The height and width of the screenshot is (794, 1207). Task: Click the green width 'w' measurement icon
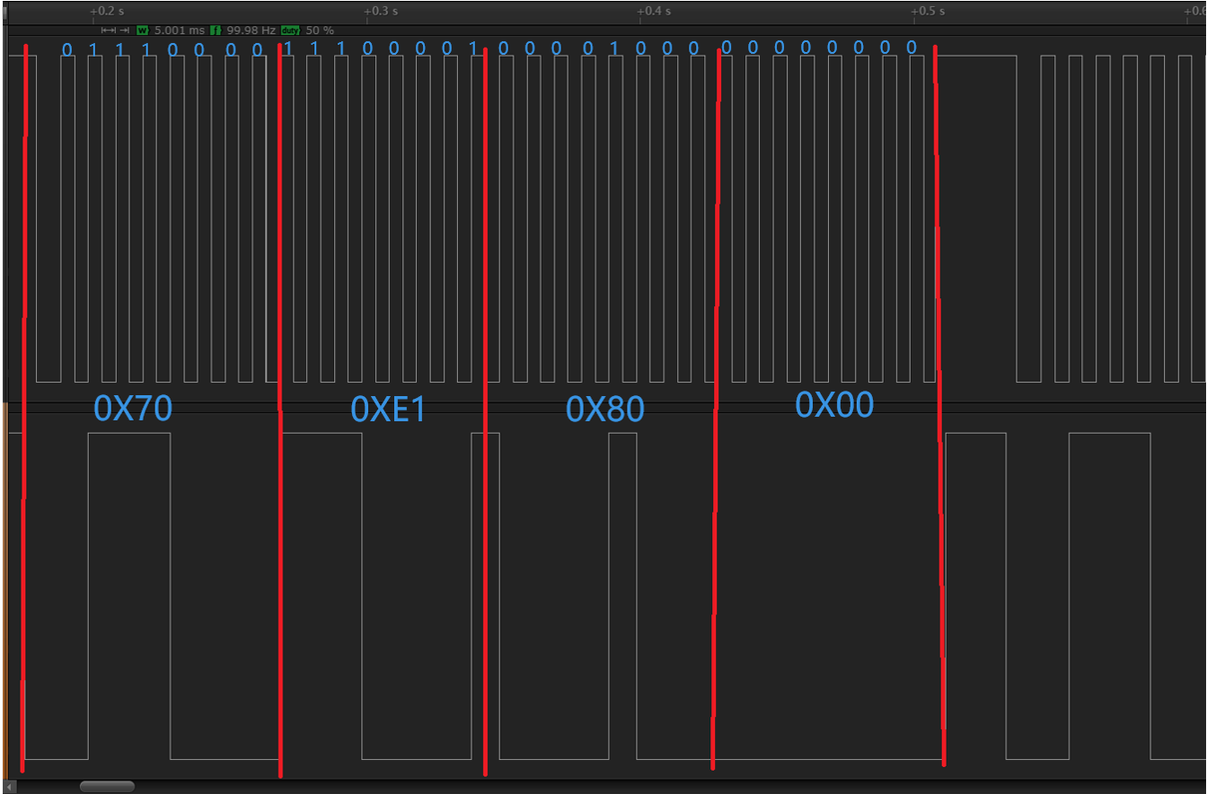[143, 31]
